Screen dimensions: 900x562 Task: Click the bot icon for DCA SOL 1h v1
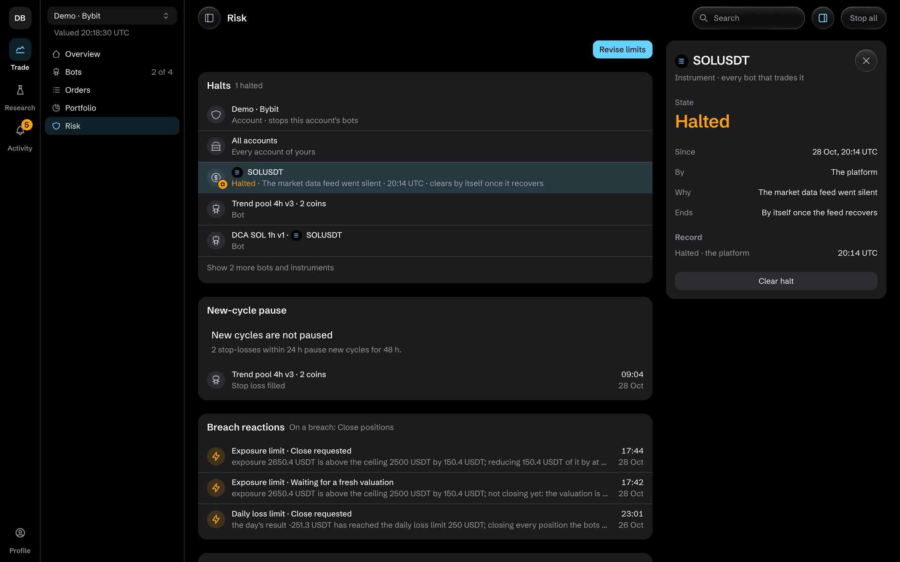216,241
